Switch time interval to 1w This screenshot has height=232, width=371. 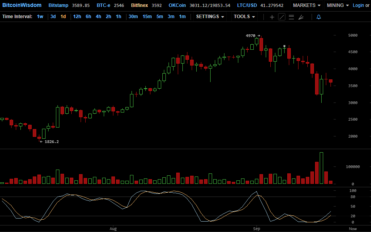point(40,17)
